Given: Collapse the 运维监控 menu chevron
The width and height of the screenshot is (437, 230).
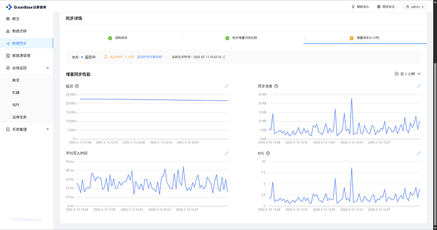Looking at the screenshot, I should [47, 68].
